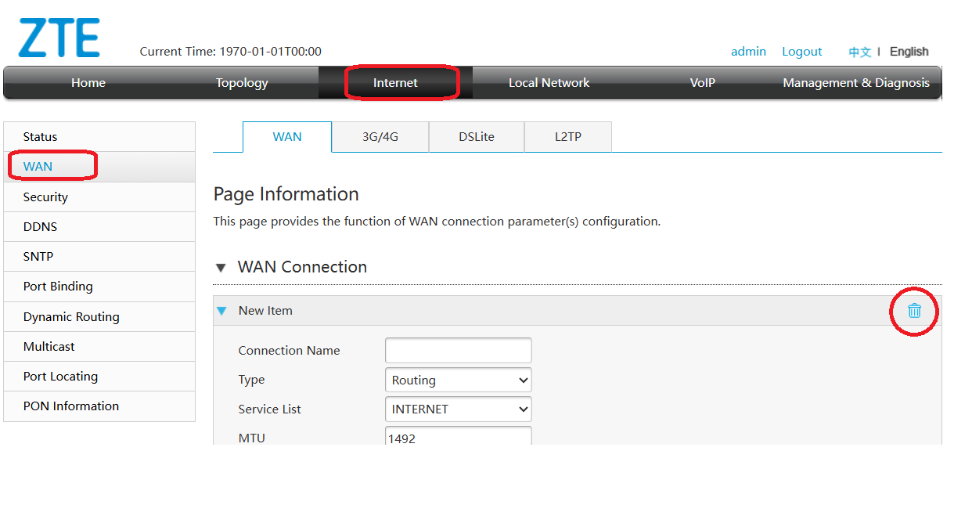Select Security in the sidebar
The height and width of the screenshot is (505, 954).
[45, 197]
